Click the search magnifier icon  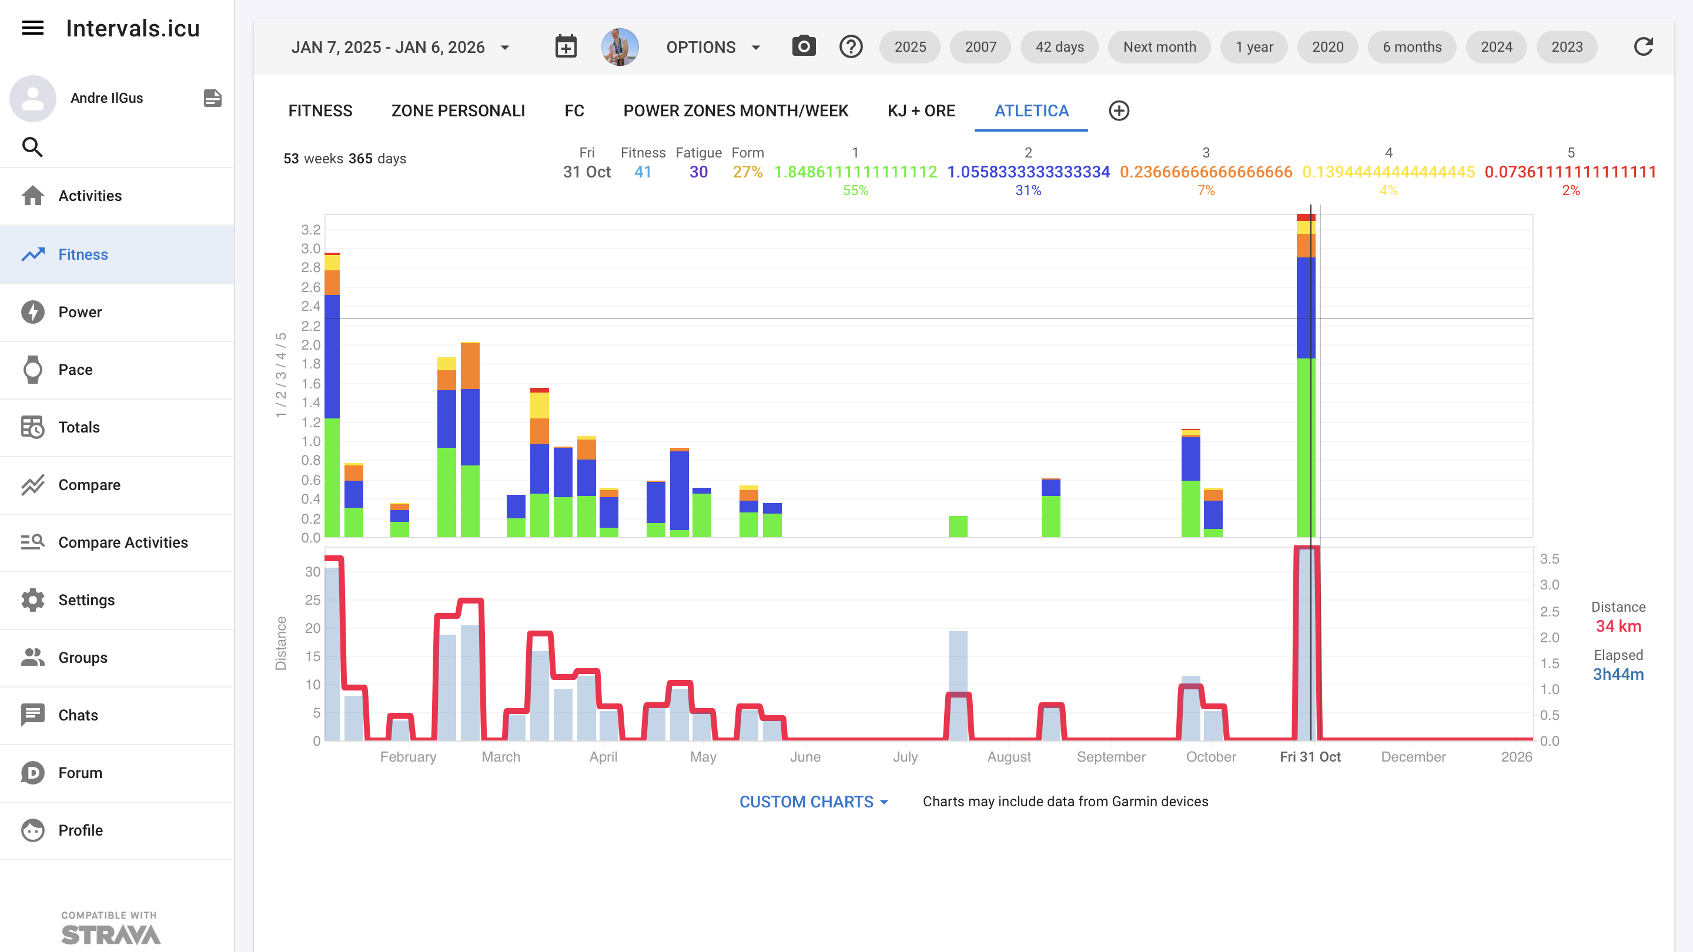[32, 146]
